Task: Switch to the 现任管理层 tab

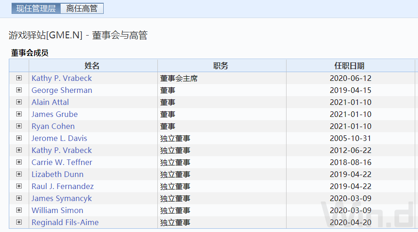Action: [x=36, y=8]
